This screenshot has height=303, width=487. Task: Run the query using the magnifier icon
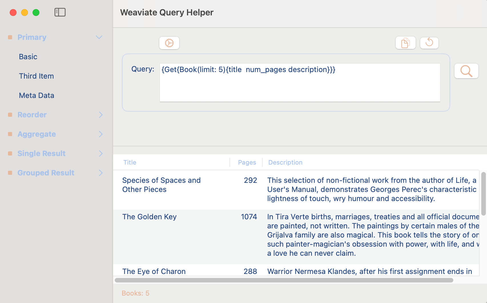[466, 71]
